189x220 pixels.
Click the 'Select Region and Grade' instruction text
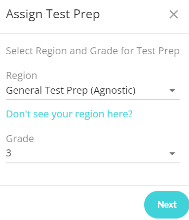[x=93, y=51]
